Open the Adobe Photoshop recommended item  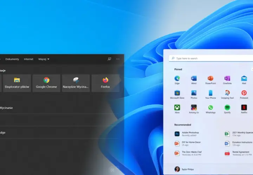coord(187,134)
